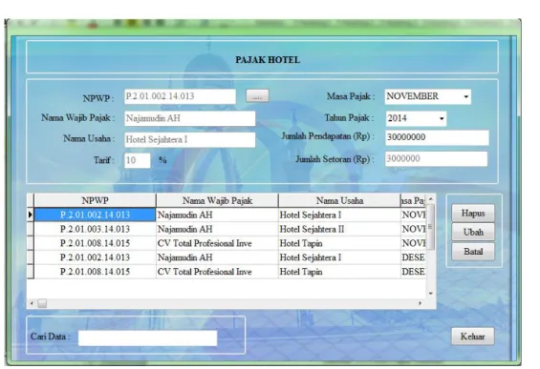Click the Nama Usaha field showing Hotel Sejahtera I

(x=190, y=140)
